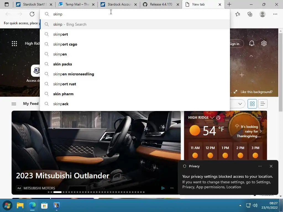Collapse quick links with chevron up
Viewport: 283px width, 212px height.
pos(251,56)
